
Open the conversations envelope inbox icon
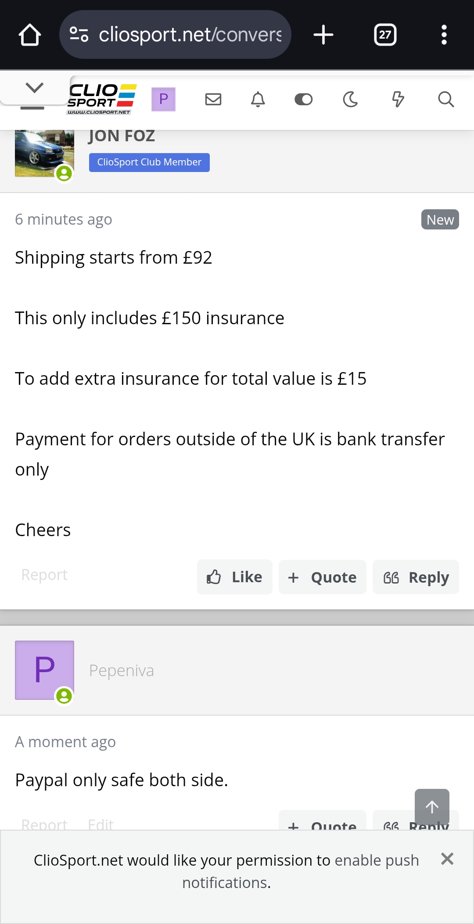pyautogui.click(x=213, y=99)
